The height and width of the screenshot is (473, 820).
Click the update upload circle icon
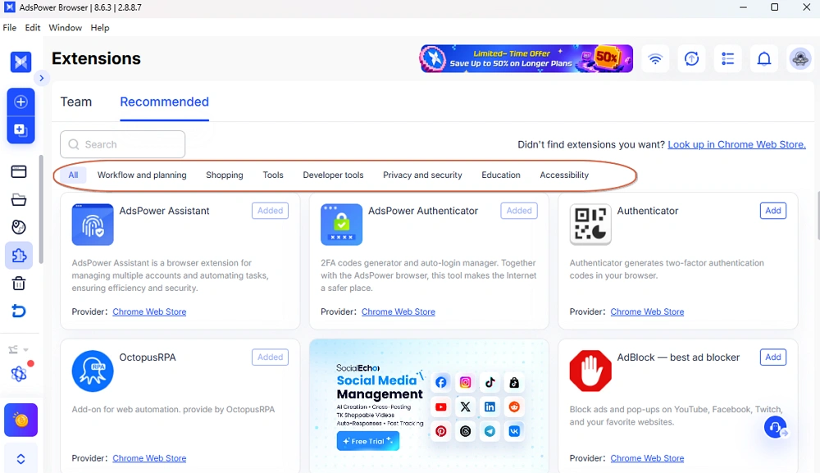click(x=691, y=58)
